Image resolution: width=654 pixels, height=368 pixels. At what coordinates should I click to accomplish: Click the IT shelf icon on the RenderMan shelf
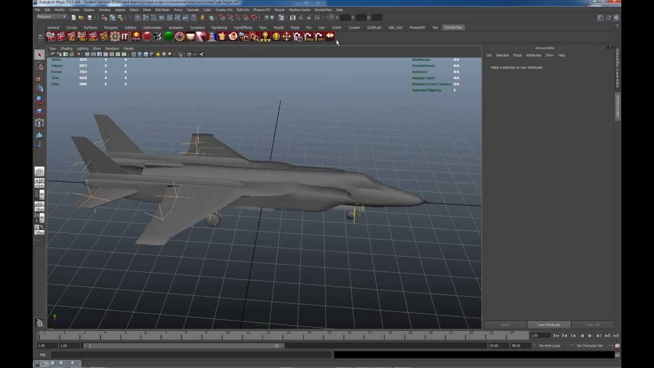[126, 36]
